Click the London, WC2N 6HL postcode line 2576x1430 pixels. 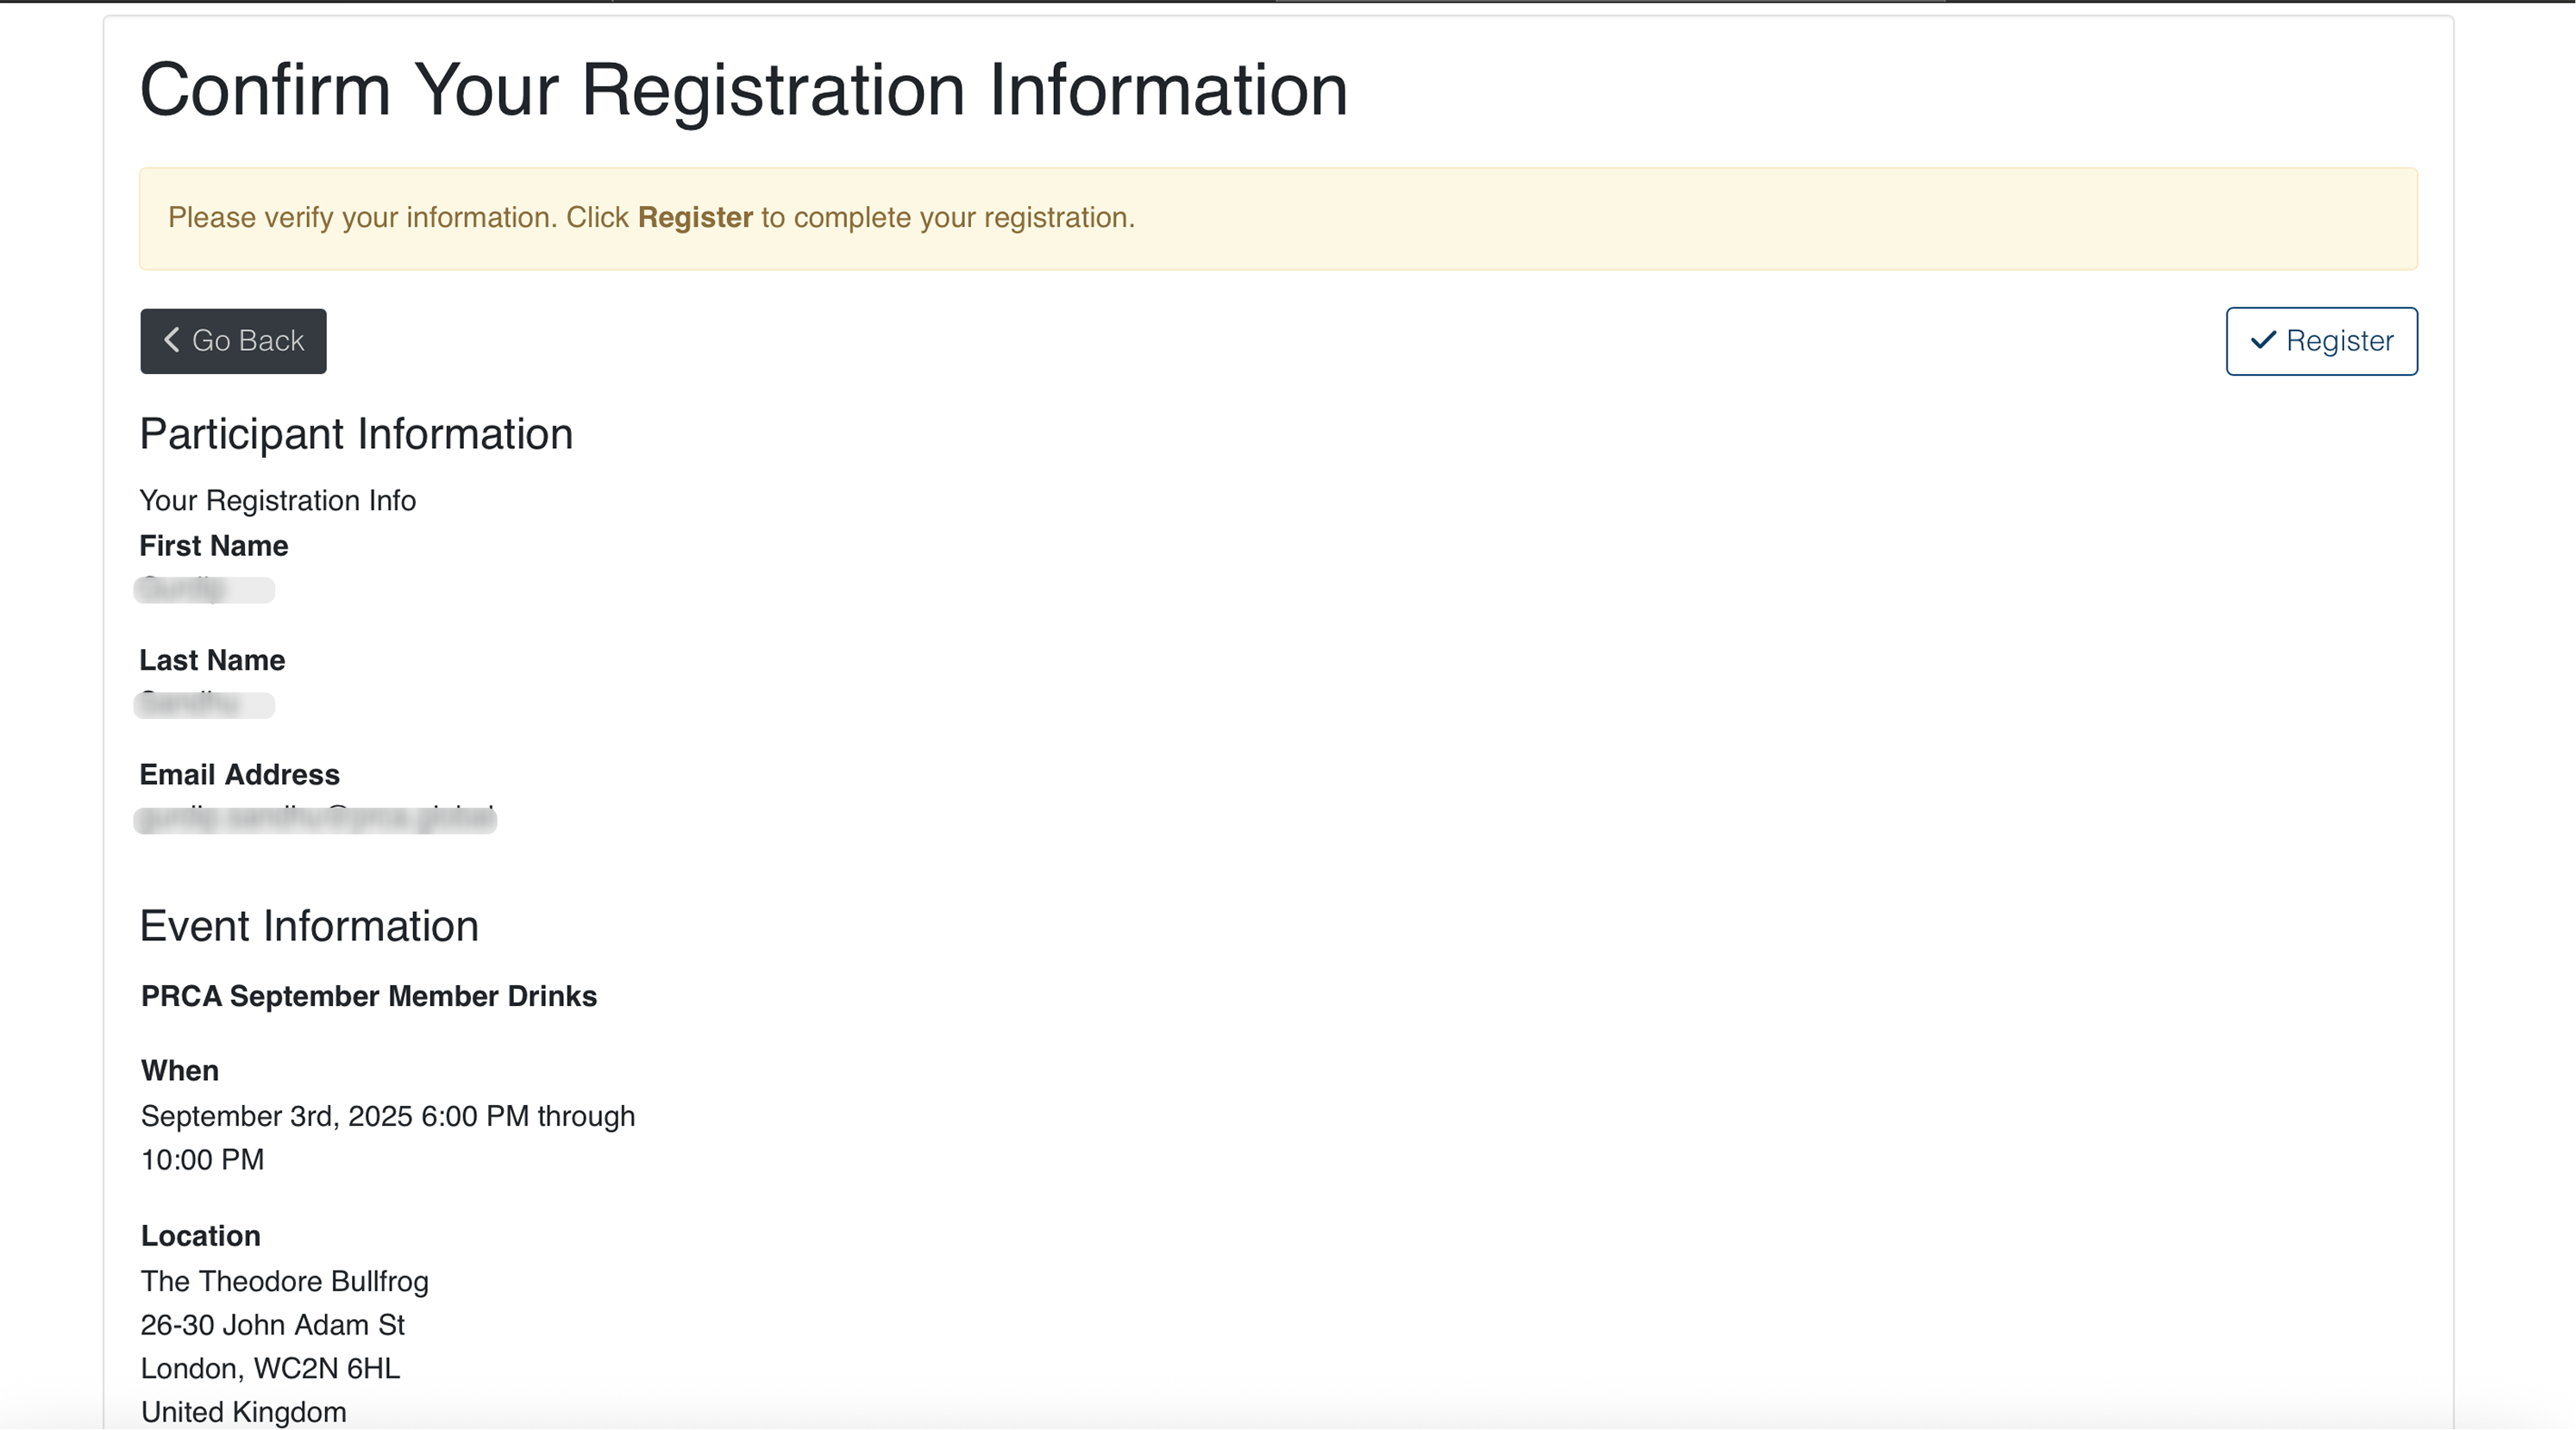click(x=270, y=1368)
